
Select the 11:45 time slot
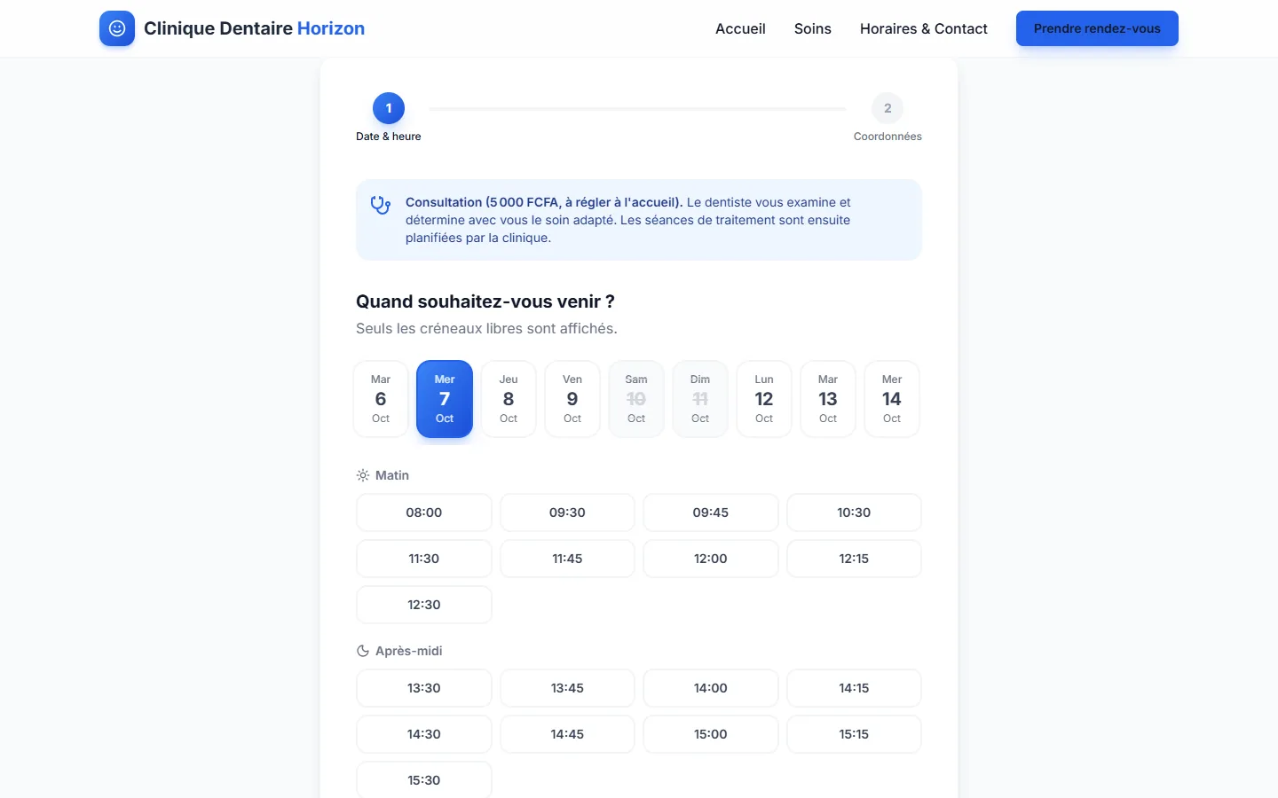[x=567, y=559]
